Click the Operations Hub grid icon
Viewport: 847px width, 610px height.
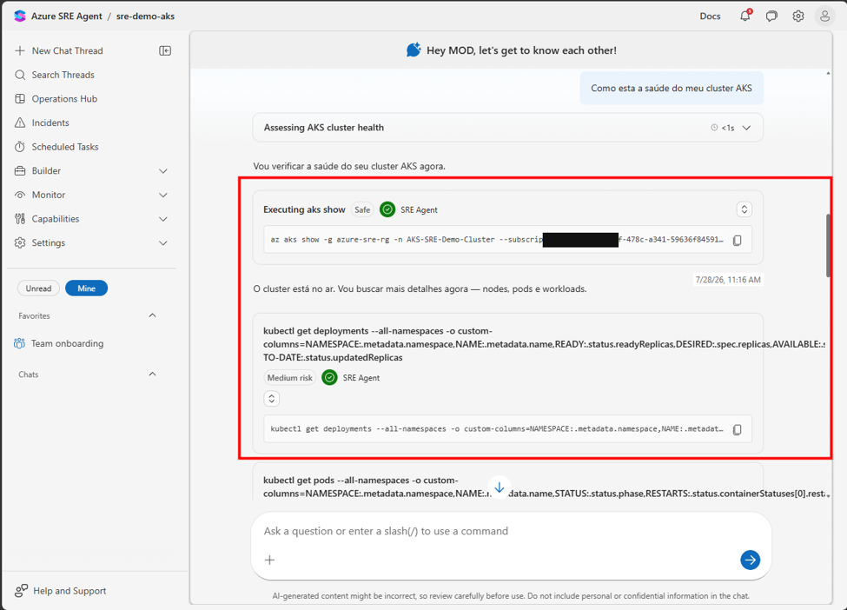pyautogui.click(x=20, y=99)
